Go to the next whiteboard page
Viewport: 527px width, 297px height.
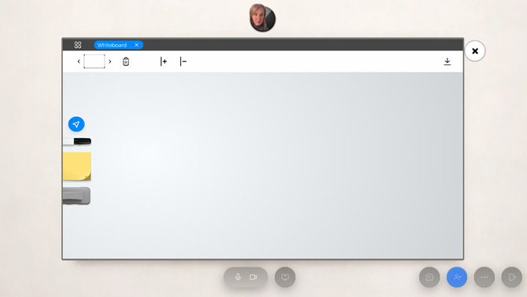pyautogui.click(x=110, y=61)
